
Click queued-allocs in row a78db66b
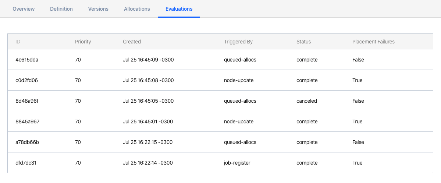point(240,142)
